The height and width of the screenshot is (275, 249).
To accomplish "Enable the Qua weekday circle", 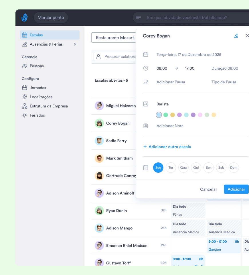I will [183, 168].
